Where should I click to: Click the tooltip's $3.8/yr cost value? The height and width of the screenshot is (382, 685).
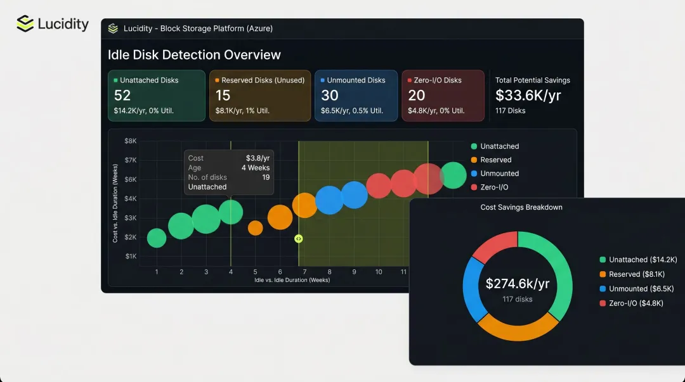click(x=258, y=158)
